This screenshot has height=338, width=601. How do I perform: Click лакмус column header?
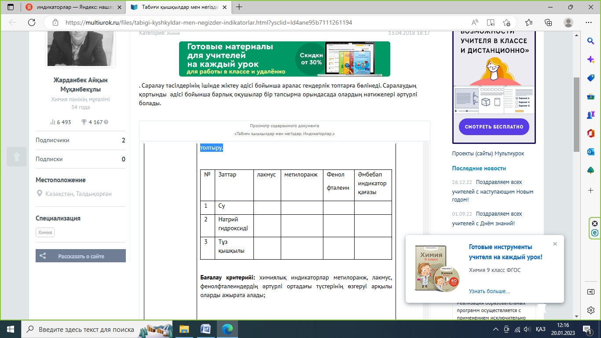pos(267,185)
